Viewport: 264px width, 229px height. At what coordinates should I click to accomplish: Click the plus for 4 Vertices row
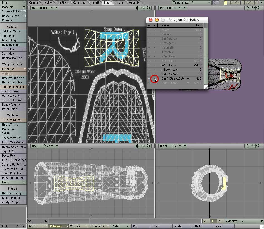click(x=149, y=65)
